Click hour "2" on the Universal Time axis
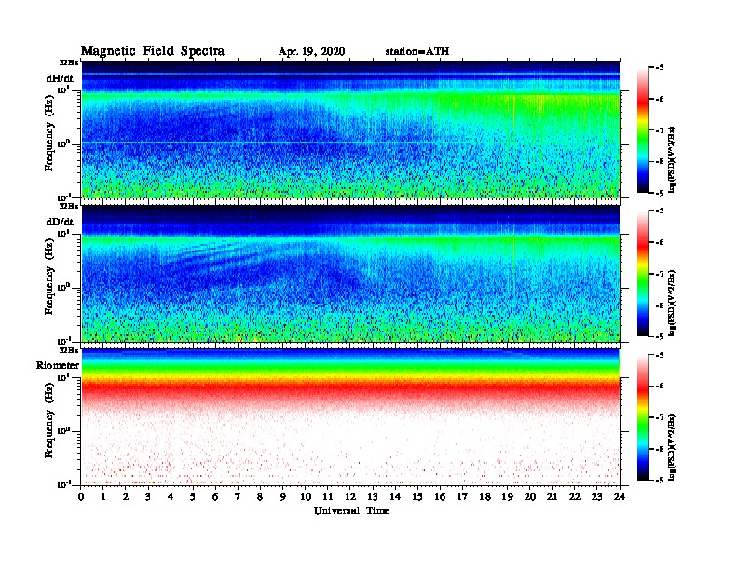 click(x=126, y=496)
